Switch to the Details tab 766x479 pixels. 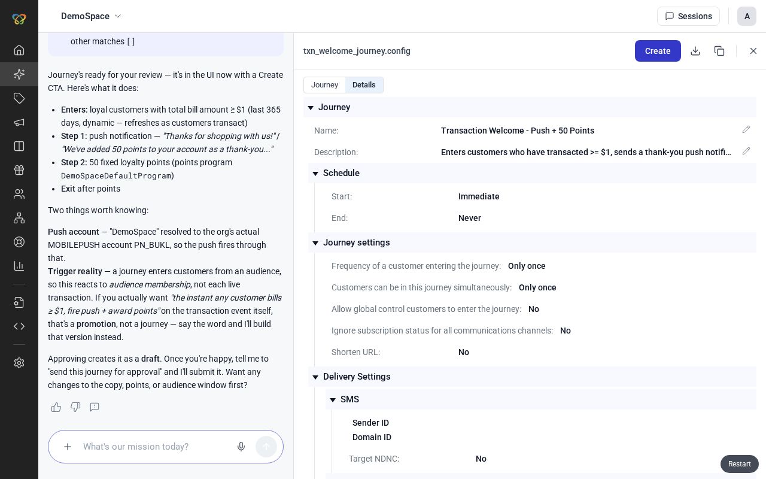click(x=364, y=85)
